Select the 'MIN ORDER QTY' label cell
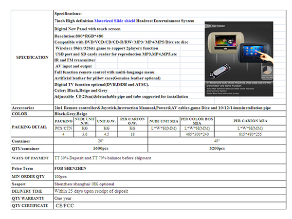292x219 pixels. click(x=32, y=177)
